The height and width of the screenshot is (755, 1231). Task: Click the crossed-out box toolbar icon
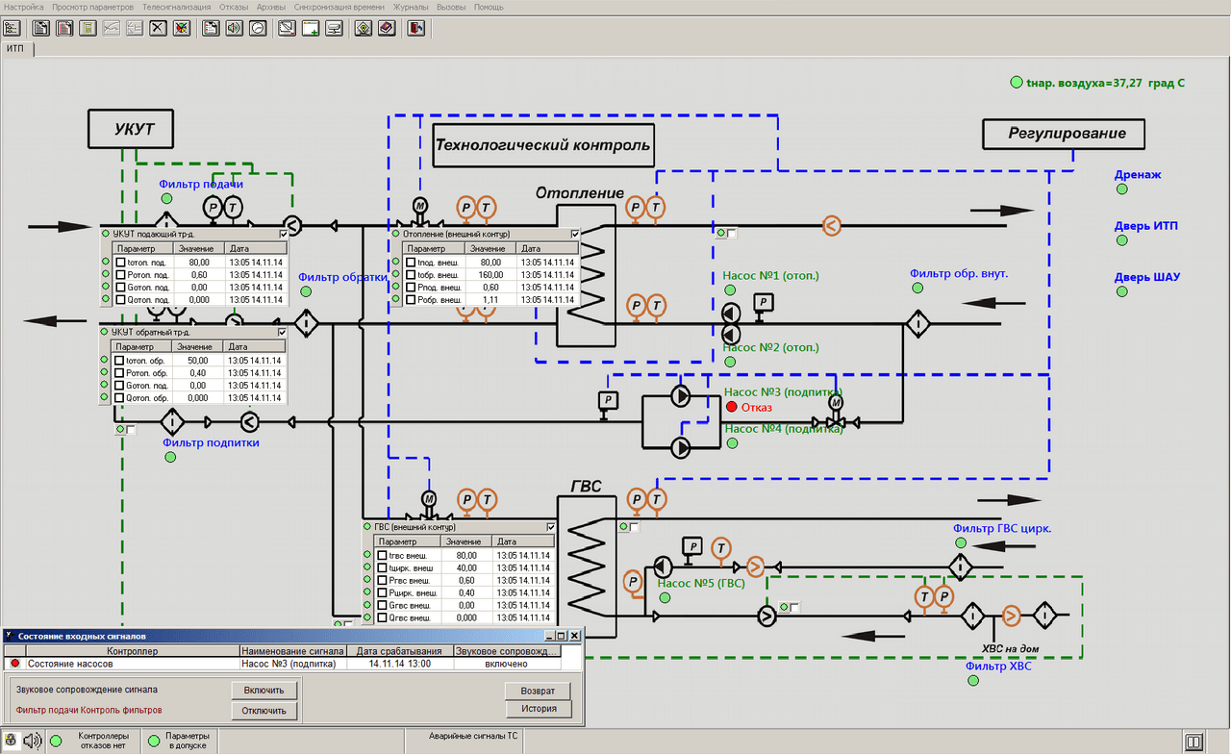[158, 28]
